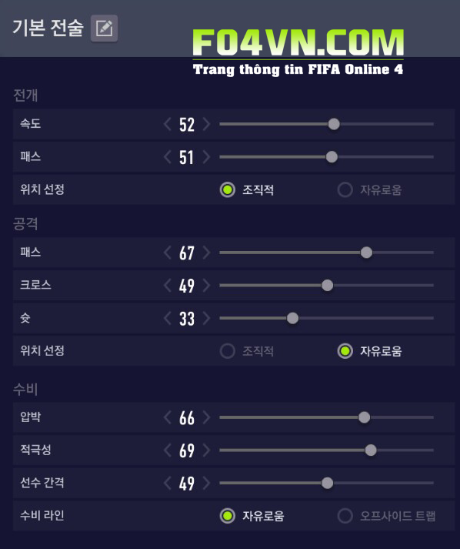Screen dimensions: 460x549
Task: Increase 크로스 value with right arrow
Action: [x=206, y=286]
